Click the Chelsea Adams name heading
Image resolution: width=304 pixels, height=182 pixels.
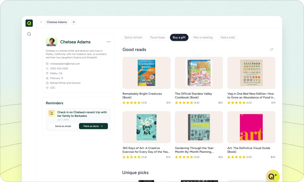tap(75, 42)
